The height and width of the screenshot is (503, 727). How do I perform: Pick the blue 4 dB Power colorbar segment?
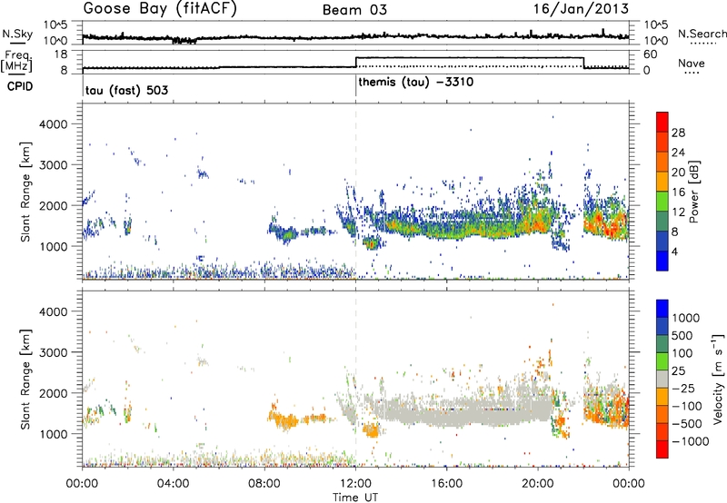662,261
